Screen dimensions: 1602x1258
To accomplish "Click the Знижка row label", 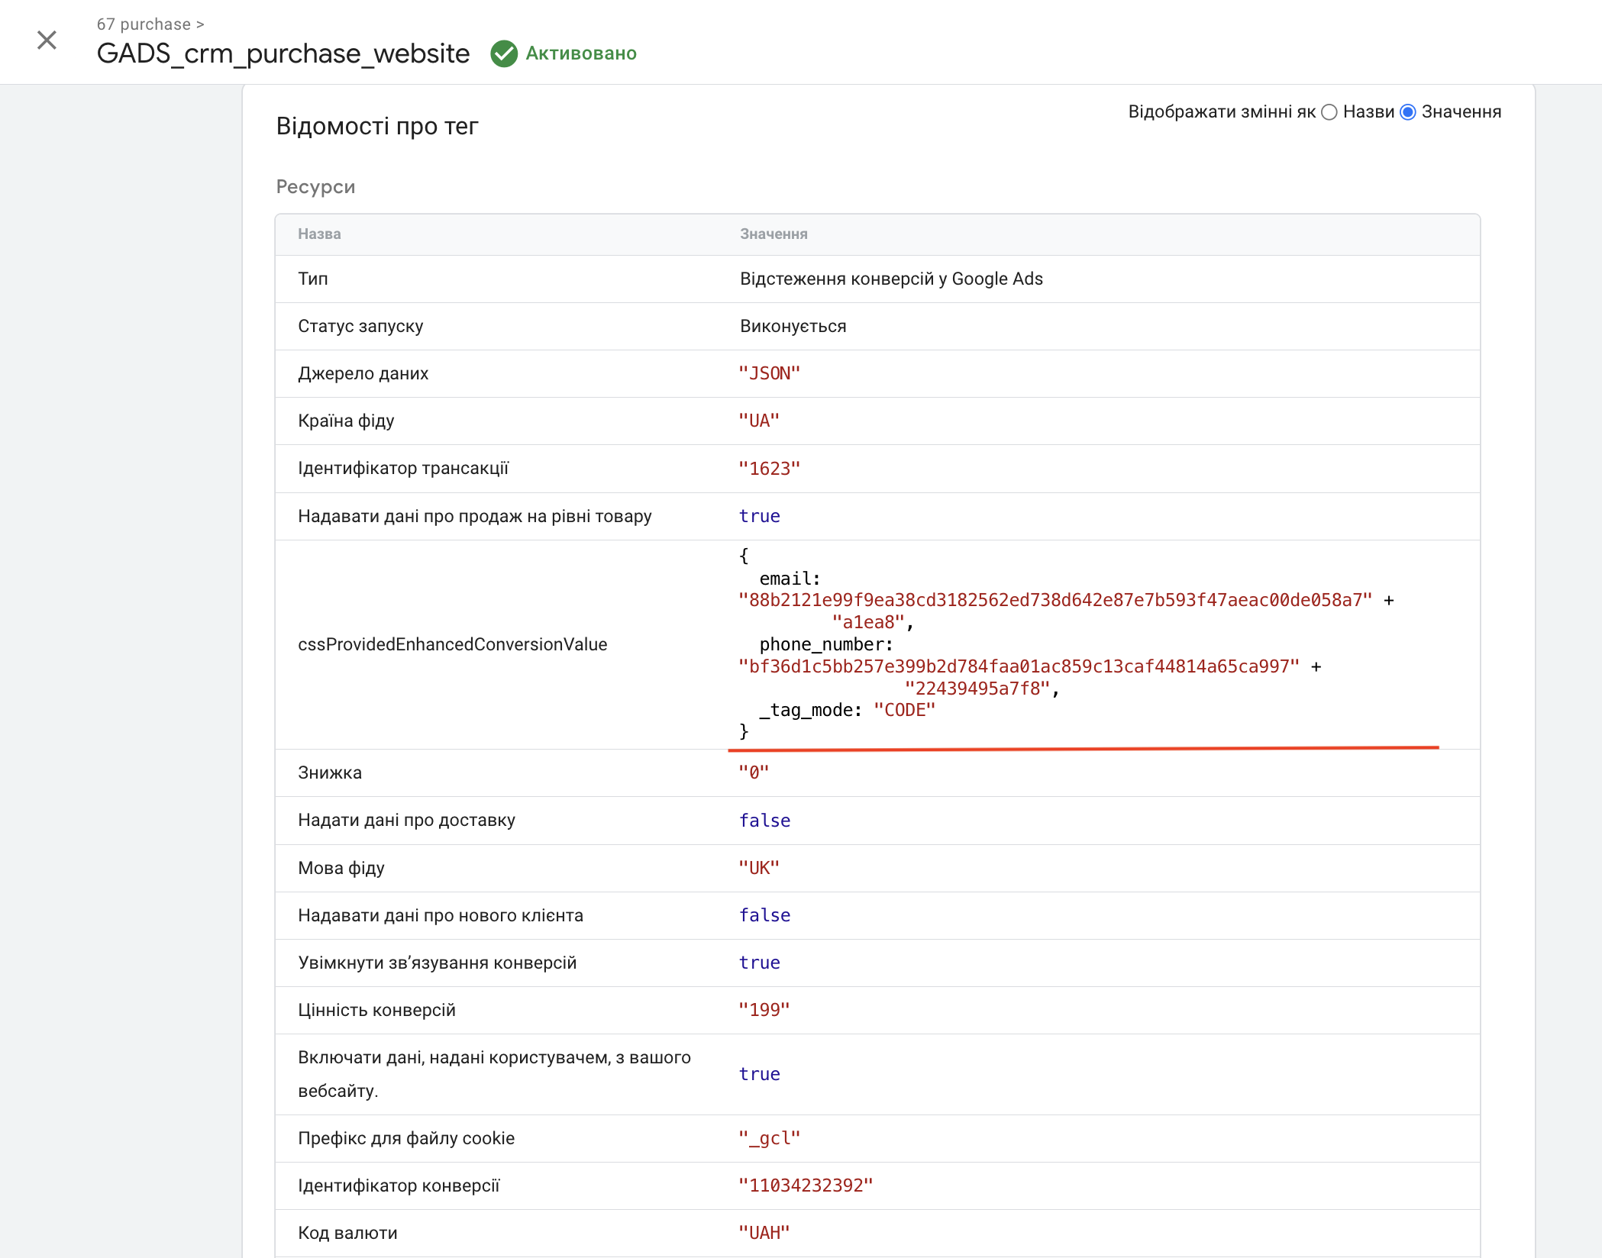I will click(330, 773).
